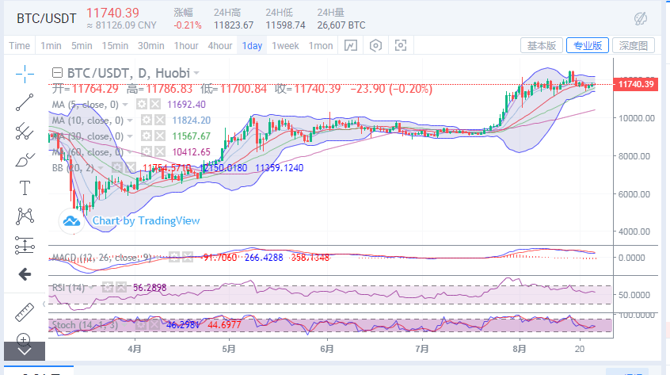Select the XABCD pattern tool
670x375 pixels.
pos(25,216)
